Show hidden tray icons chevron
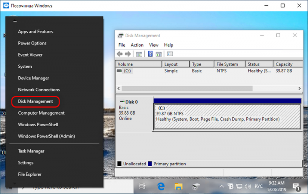The image size is (308, 194). coord(221,186)
